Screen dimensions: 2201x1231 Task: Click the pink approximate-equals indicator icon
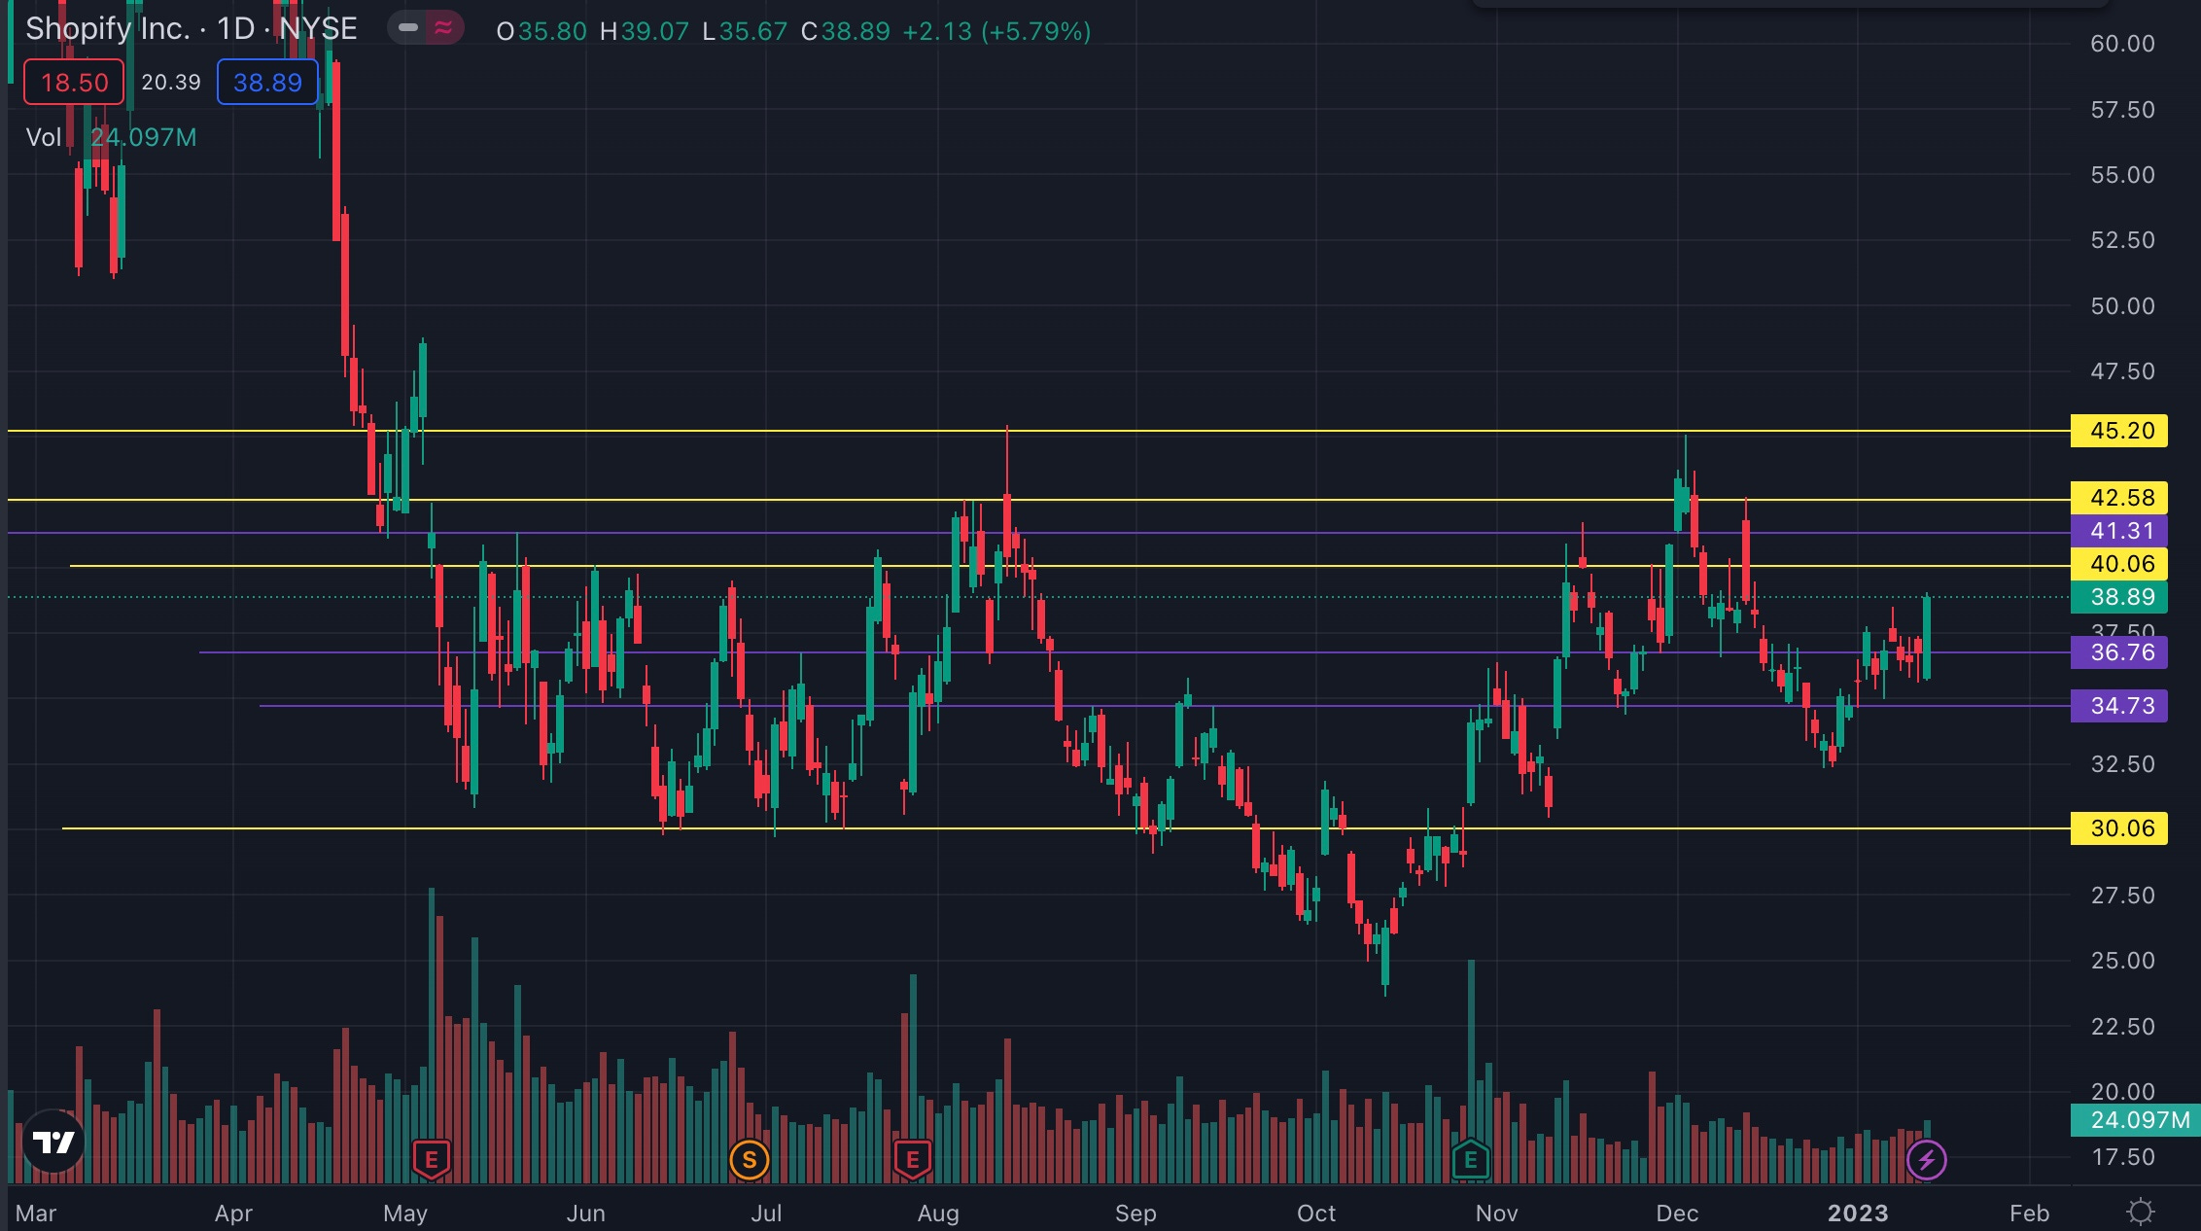click(443, 28)
